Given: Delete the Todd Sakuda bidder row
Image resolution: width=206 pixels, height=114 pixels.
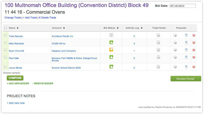Looking at the screenshot, I should coord(194,35).
